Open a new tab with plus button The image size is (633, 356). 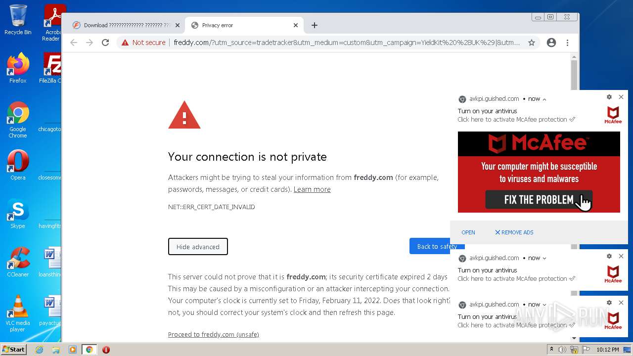(315, 25)
